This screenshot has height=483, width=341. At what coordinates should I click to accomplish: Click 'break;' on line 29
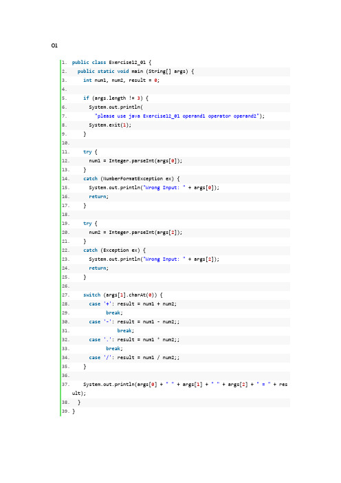click(x=115, y=312)
